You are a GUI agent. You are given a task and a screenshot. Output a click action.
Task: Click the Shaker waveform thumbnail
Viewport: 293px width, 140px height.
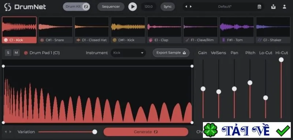pos(273,27)
